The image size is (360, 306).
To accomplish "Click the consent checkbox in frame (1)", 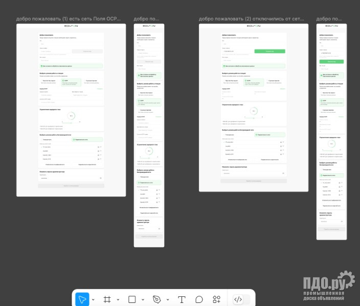I will point(41,66).
